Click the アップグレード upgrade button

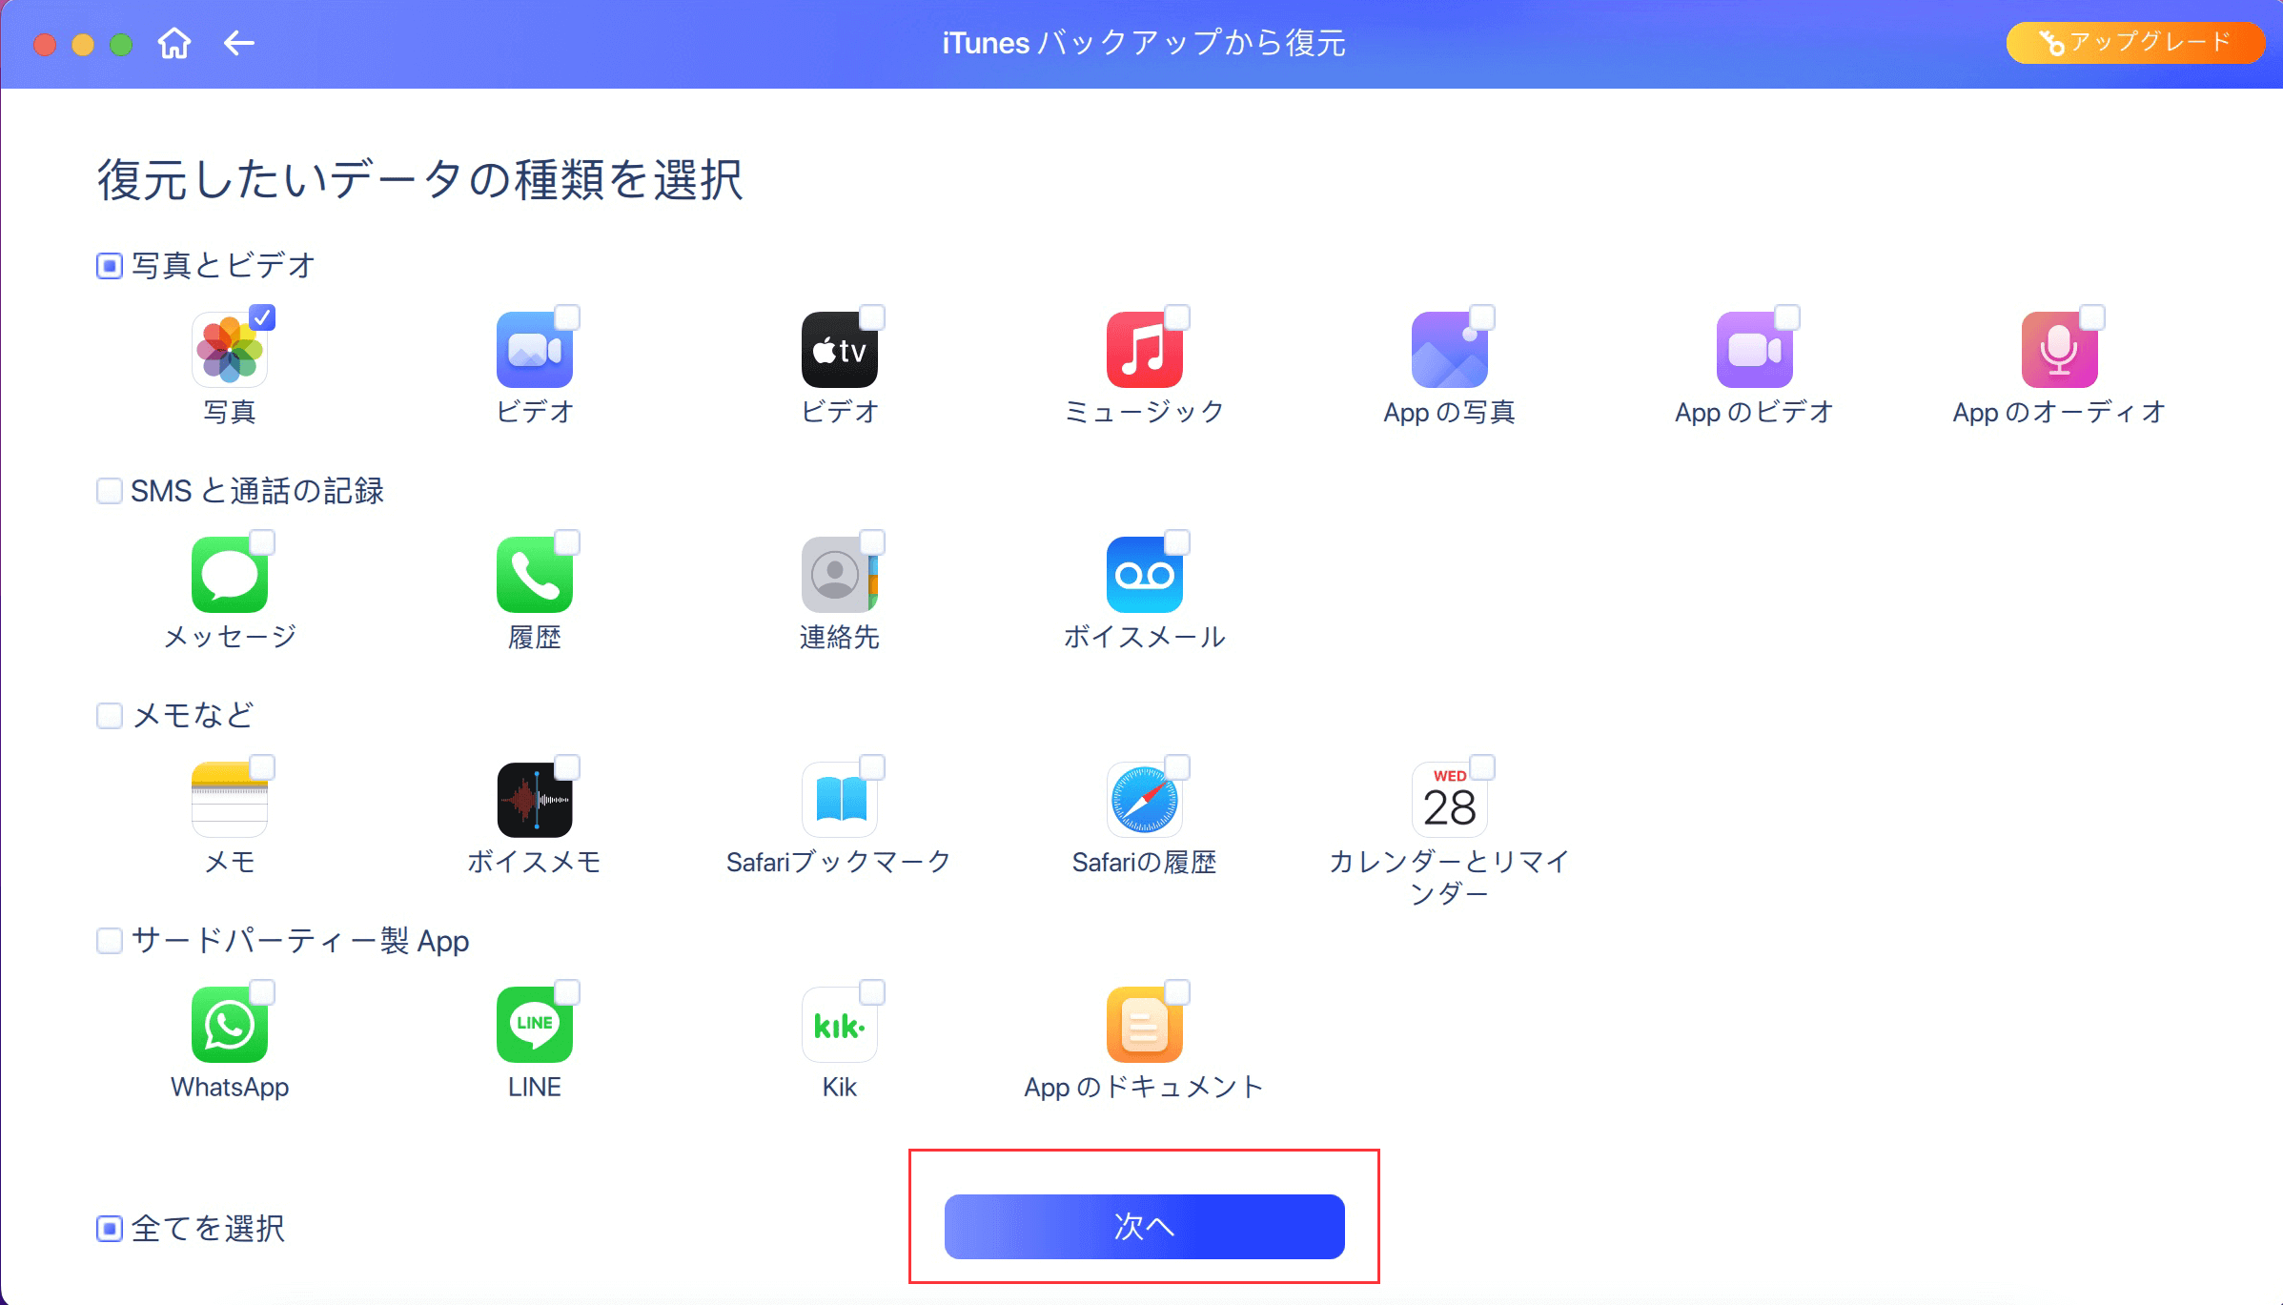click(x=2135, y=43)
